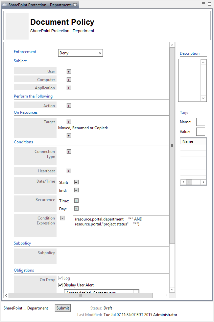Click policy form scroll up arrow
This screenshot has width=214, height=322.
(172, 45)
